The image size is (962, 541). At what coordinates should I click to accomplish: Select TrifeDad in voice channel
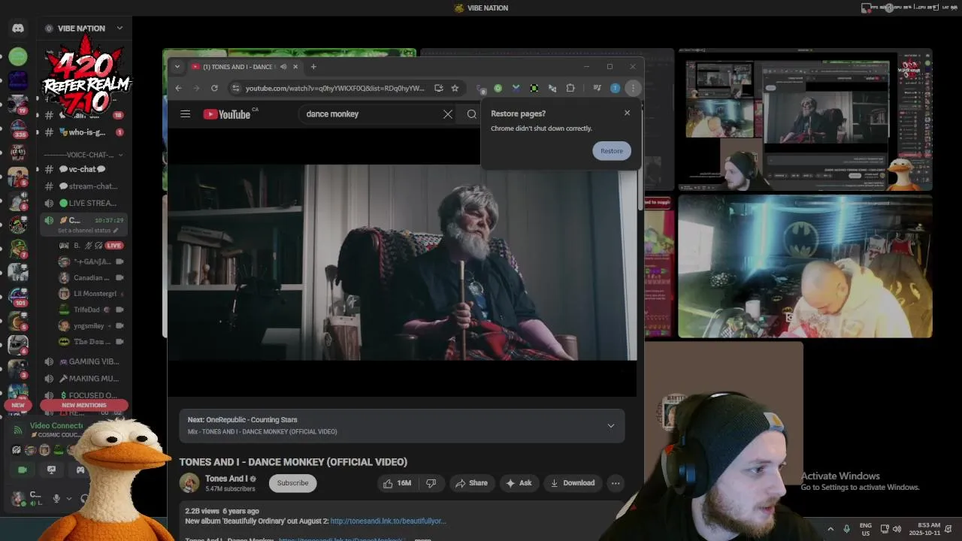[91, 310]
